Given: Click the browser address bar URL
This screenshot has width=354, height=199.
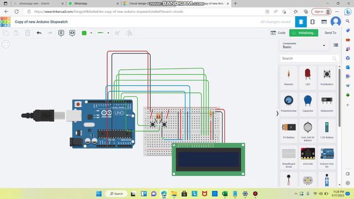Looking at the screenshot, I should 108,12.
